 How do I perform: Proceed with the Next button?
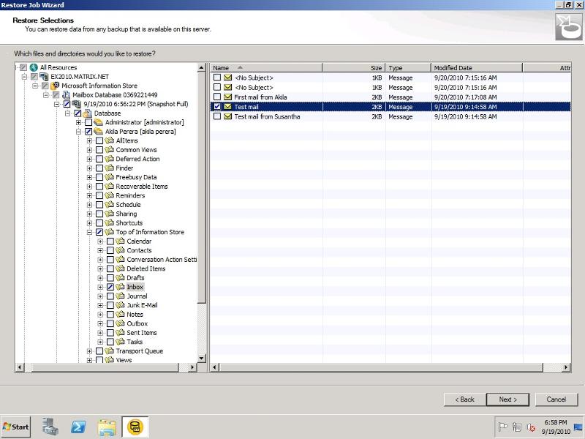coord(507,399)
